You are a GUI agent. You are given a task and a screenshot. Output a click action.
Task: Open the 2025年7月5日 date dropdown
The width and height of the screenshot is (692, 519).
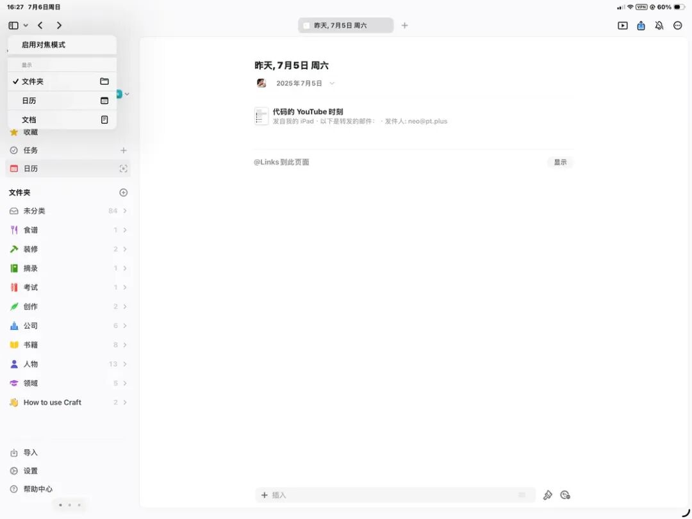[x=306, y=83]
